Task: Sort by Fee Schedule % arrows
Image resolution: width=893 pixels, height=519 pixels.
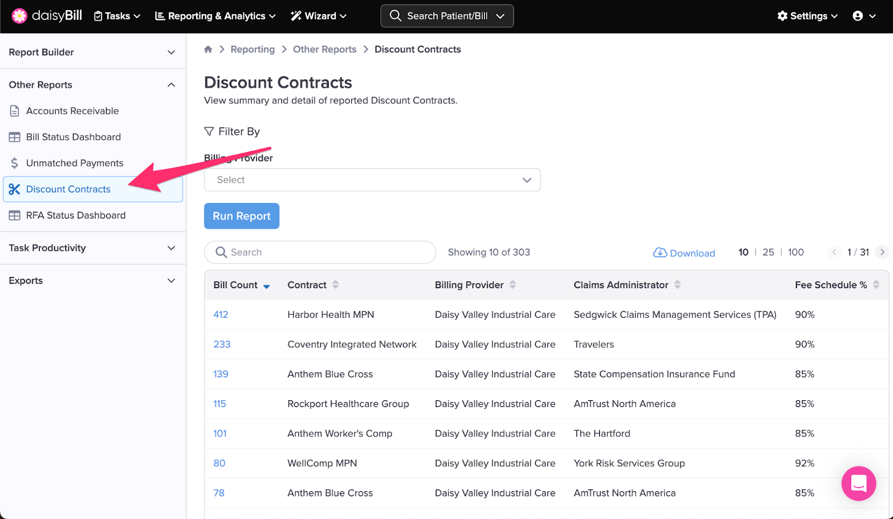Action: coord(876,285)
